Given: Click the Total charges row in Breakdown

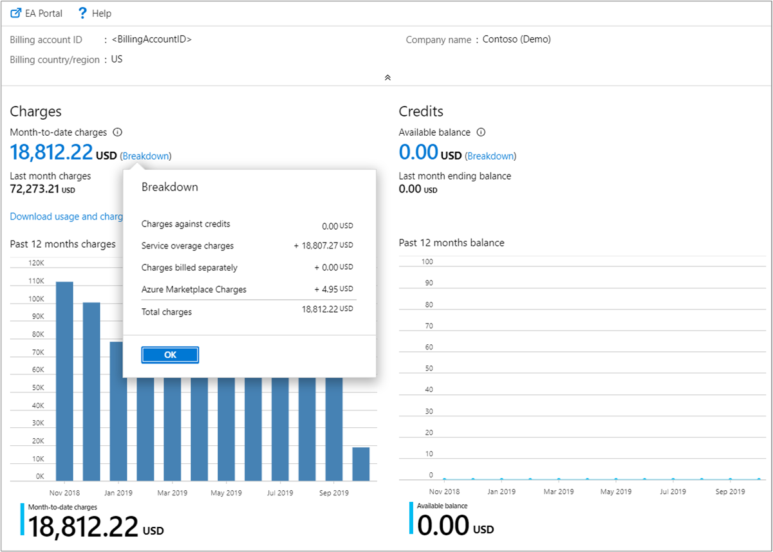Looking at the screenshot, I should click(x=247, y=311).
